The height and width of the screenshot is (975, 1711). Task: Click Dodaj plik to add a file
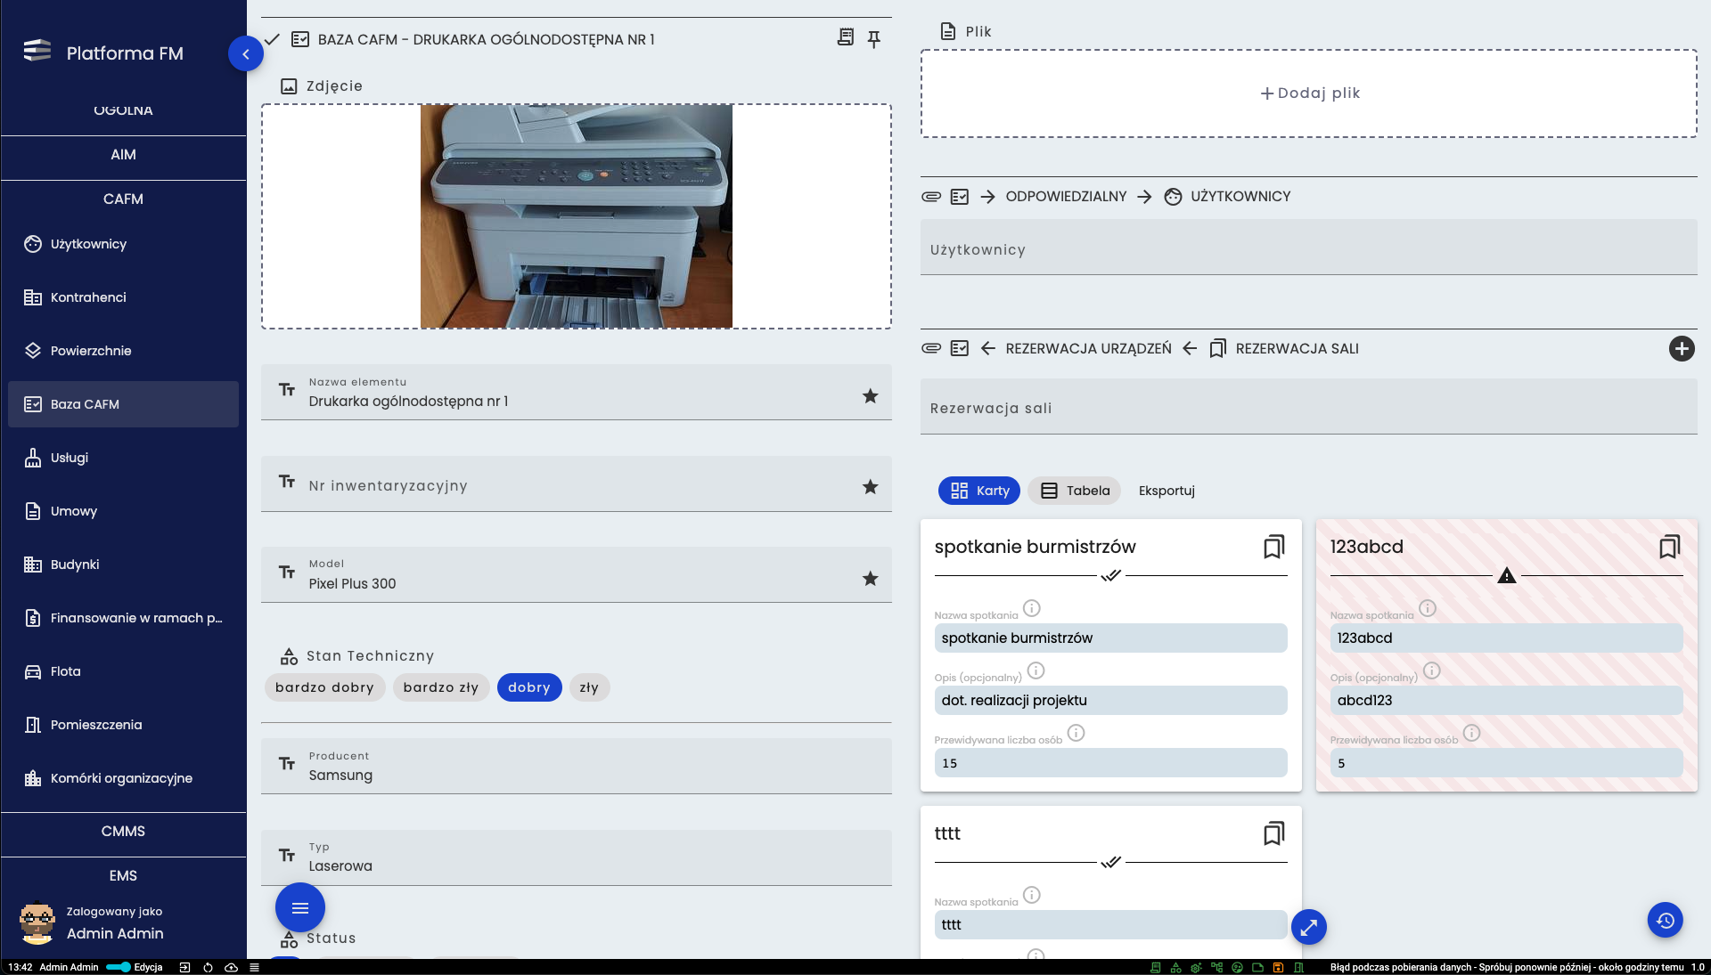[1309, 93]
